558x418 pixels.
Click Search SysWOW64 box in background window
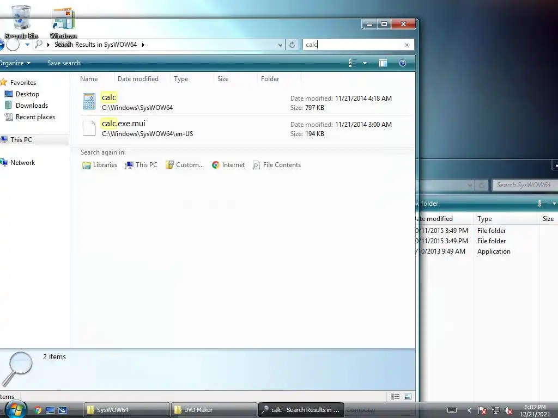coord(525,185)
